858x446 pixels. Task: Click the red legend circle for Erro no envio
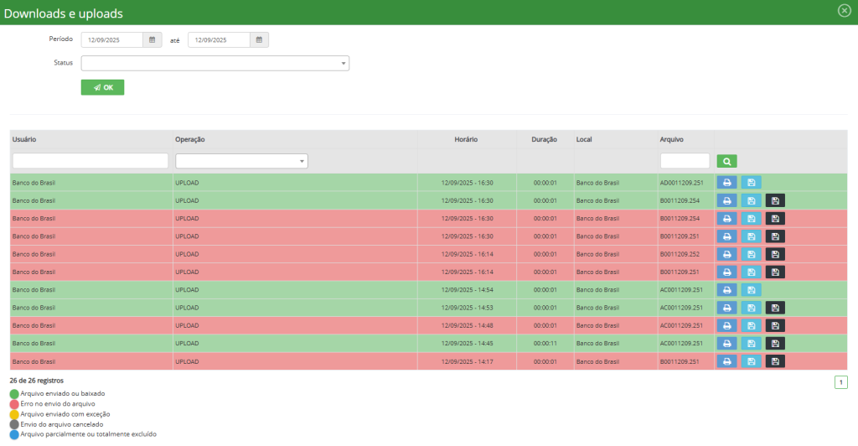tap(14, 403)
